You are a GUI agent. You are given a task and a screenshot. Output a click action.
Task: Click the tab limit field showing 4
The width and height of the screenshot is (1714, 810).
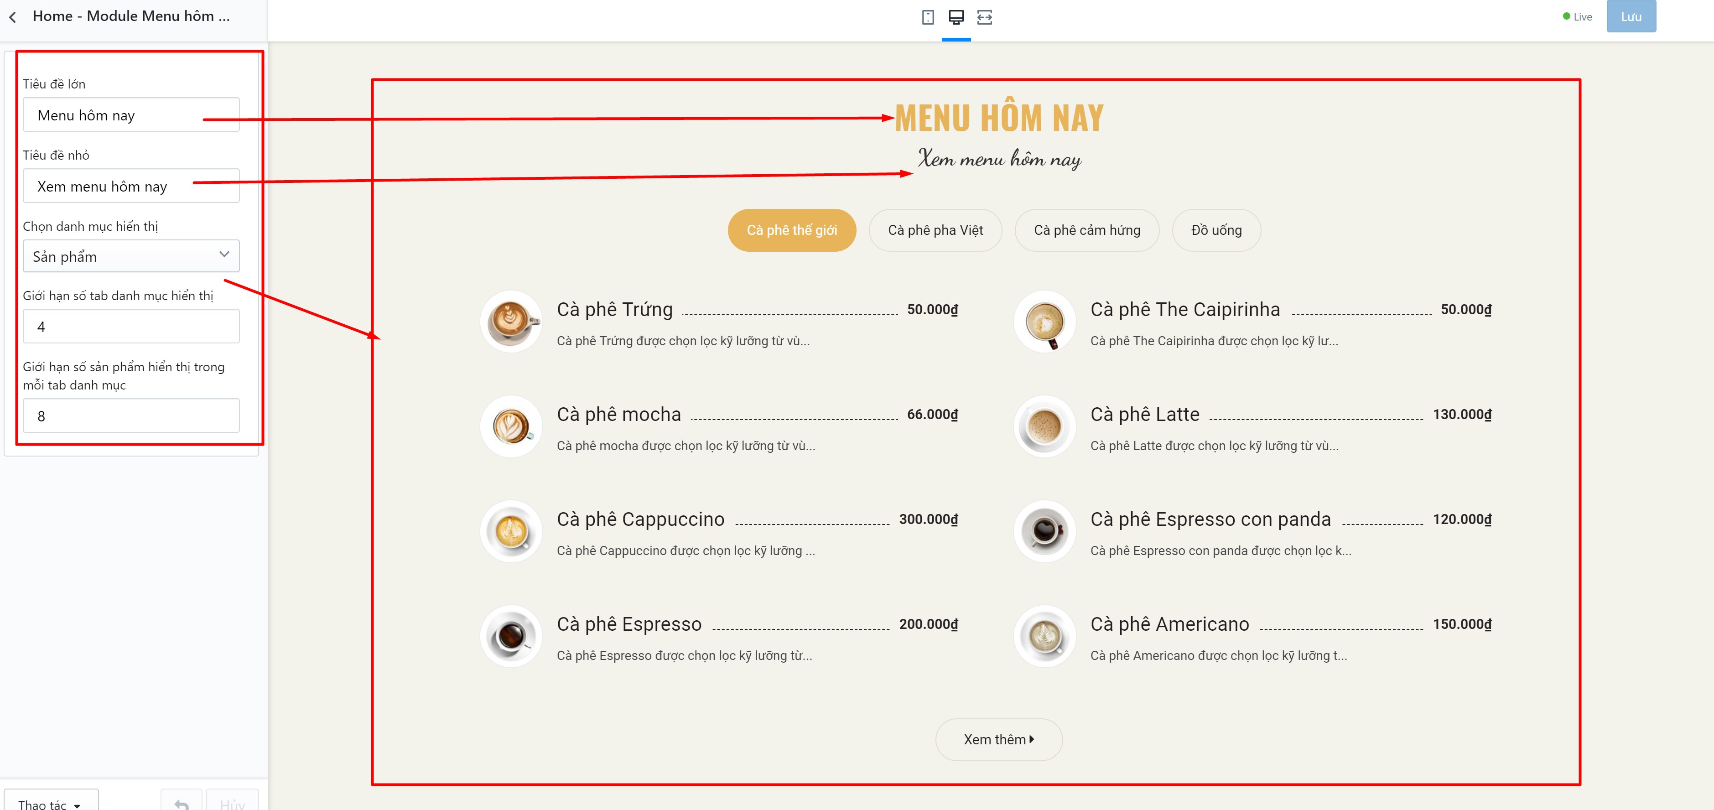pyautogui.click(x=131, y=327)
